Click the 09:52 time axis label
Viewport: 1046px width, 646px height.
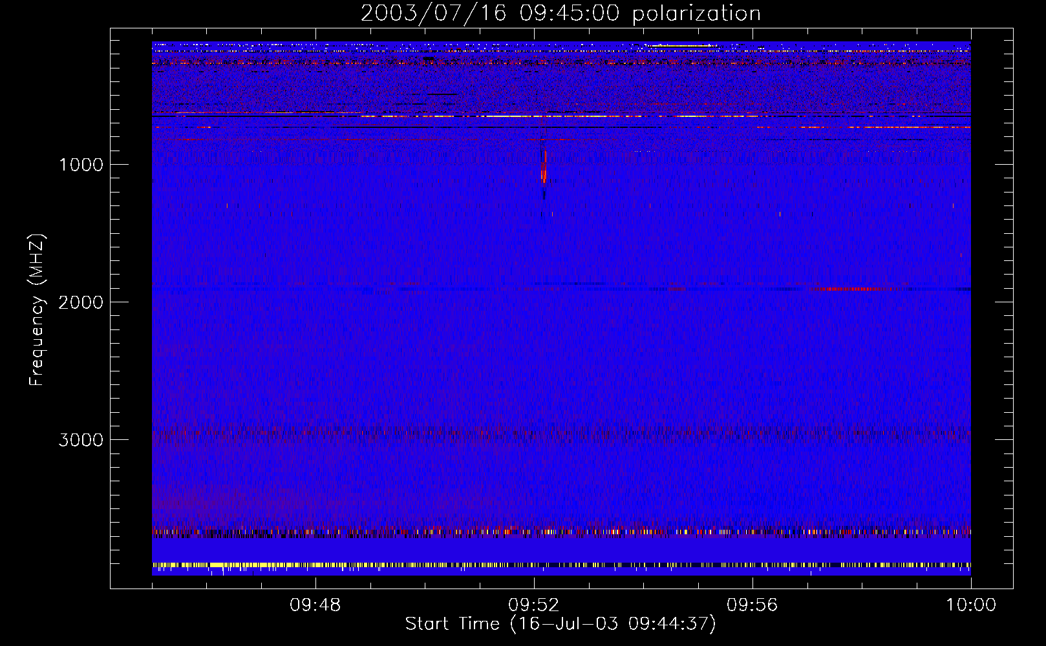534,605
